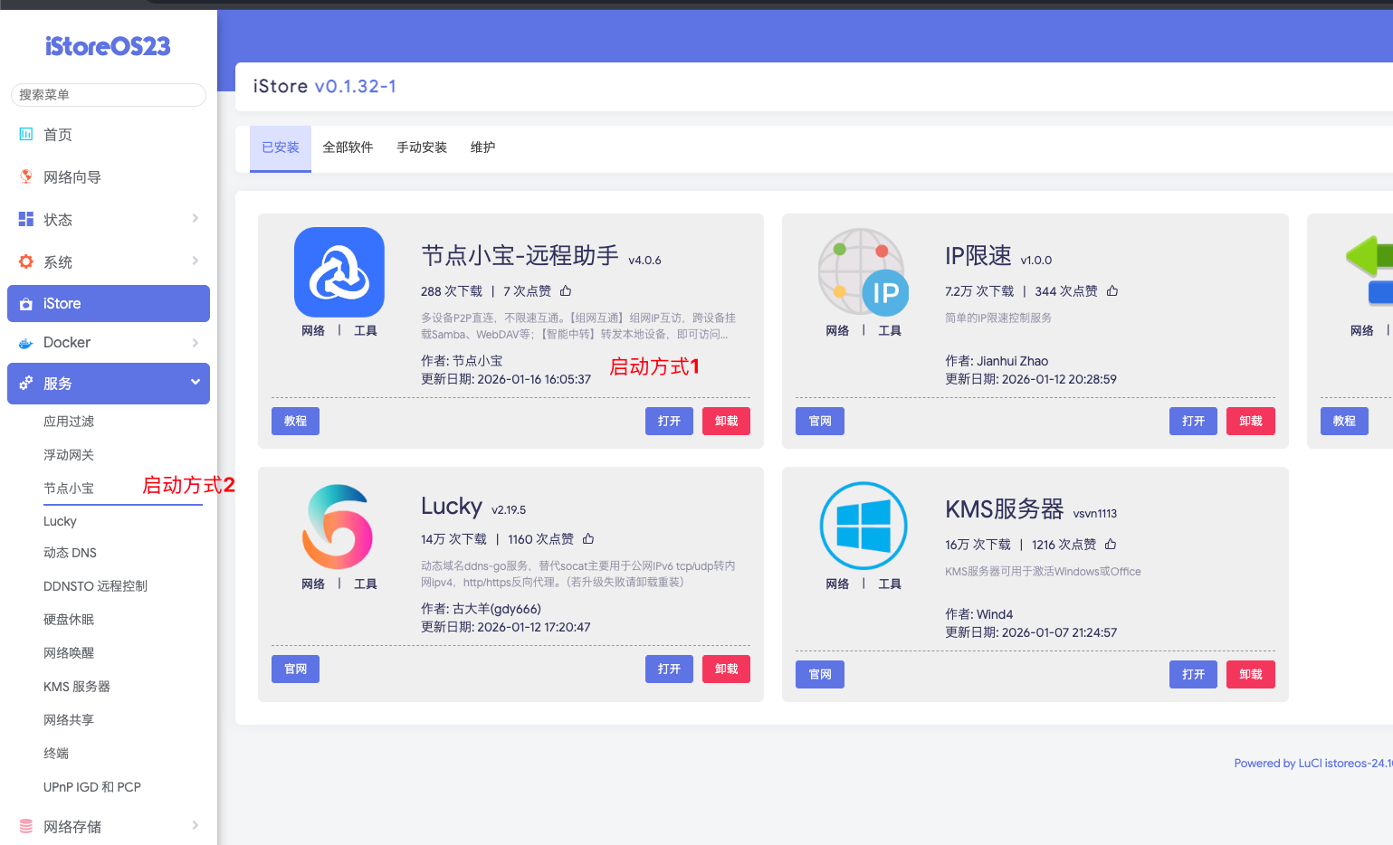Screen dimensions: 1393x845
Task: Expand the 系统 menu chevron
Action: 195,261
